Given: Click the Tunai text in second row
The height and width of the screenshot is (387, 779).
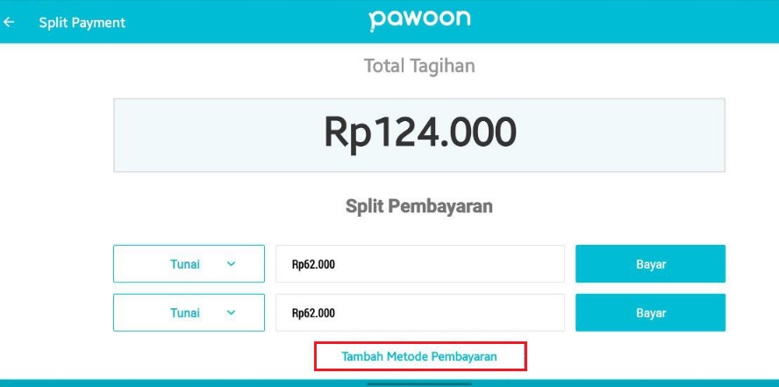Looking at the screenshot, I should pos(184,312).
